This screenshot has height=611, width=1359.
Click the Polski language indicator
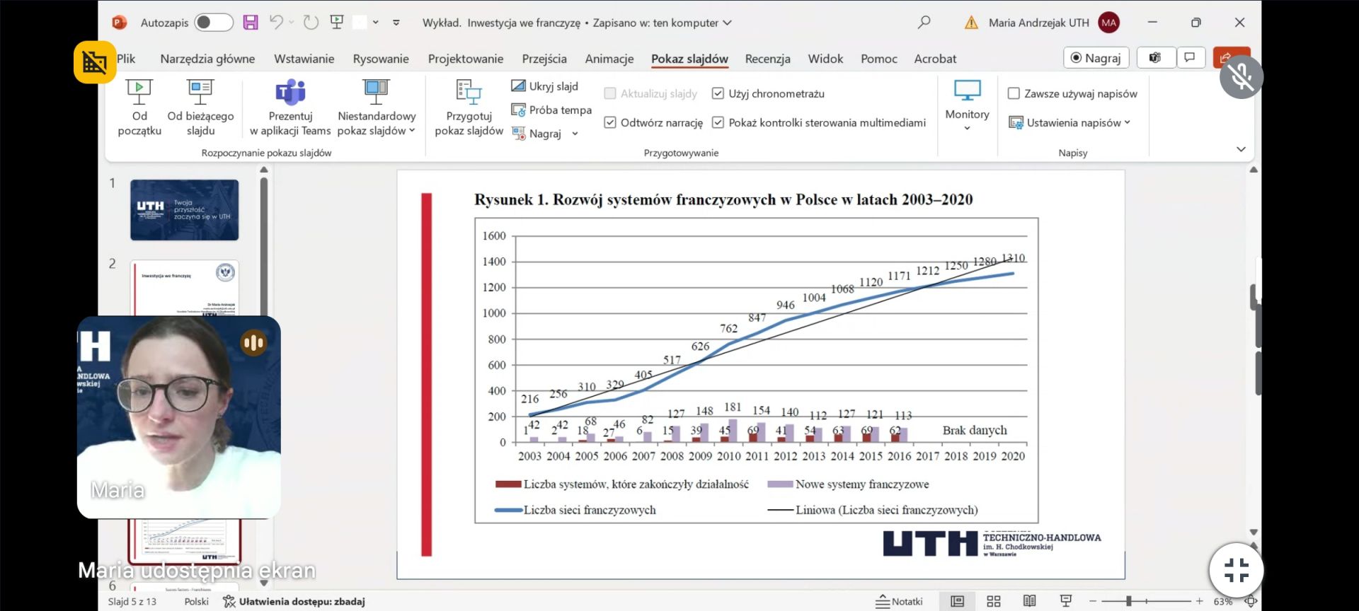(196, 601)
